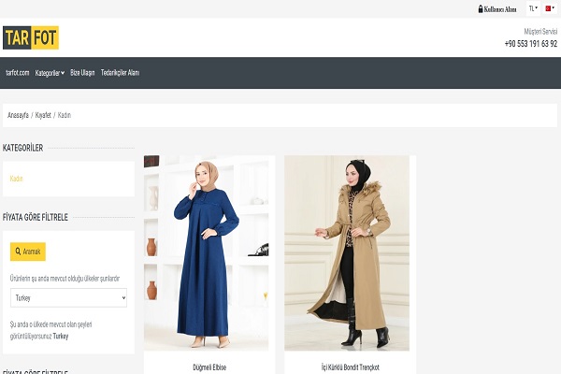Open the TL currency dropdown
The height and width of the screenshot is (374, 561).
click(533, 8)
